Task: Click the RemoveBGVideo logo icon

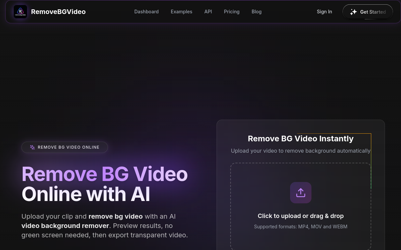Action: (20, 12)
